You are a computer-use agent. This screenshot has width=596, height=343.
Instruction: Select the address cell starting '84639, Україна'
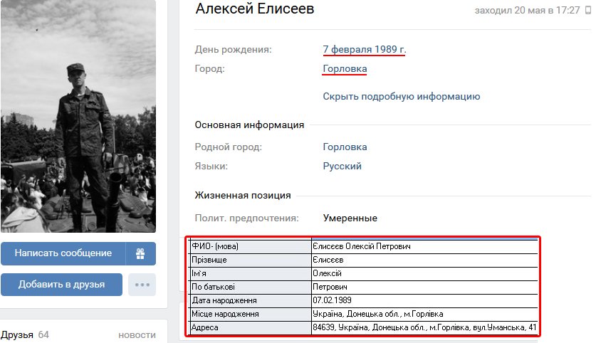click(x=424, y=327)
